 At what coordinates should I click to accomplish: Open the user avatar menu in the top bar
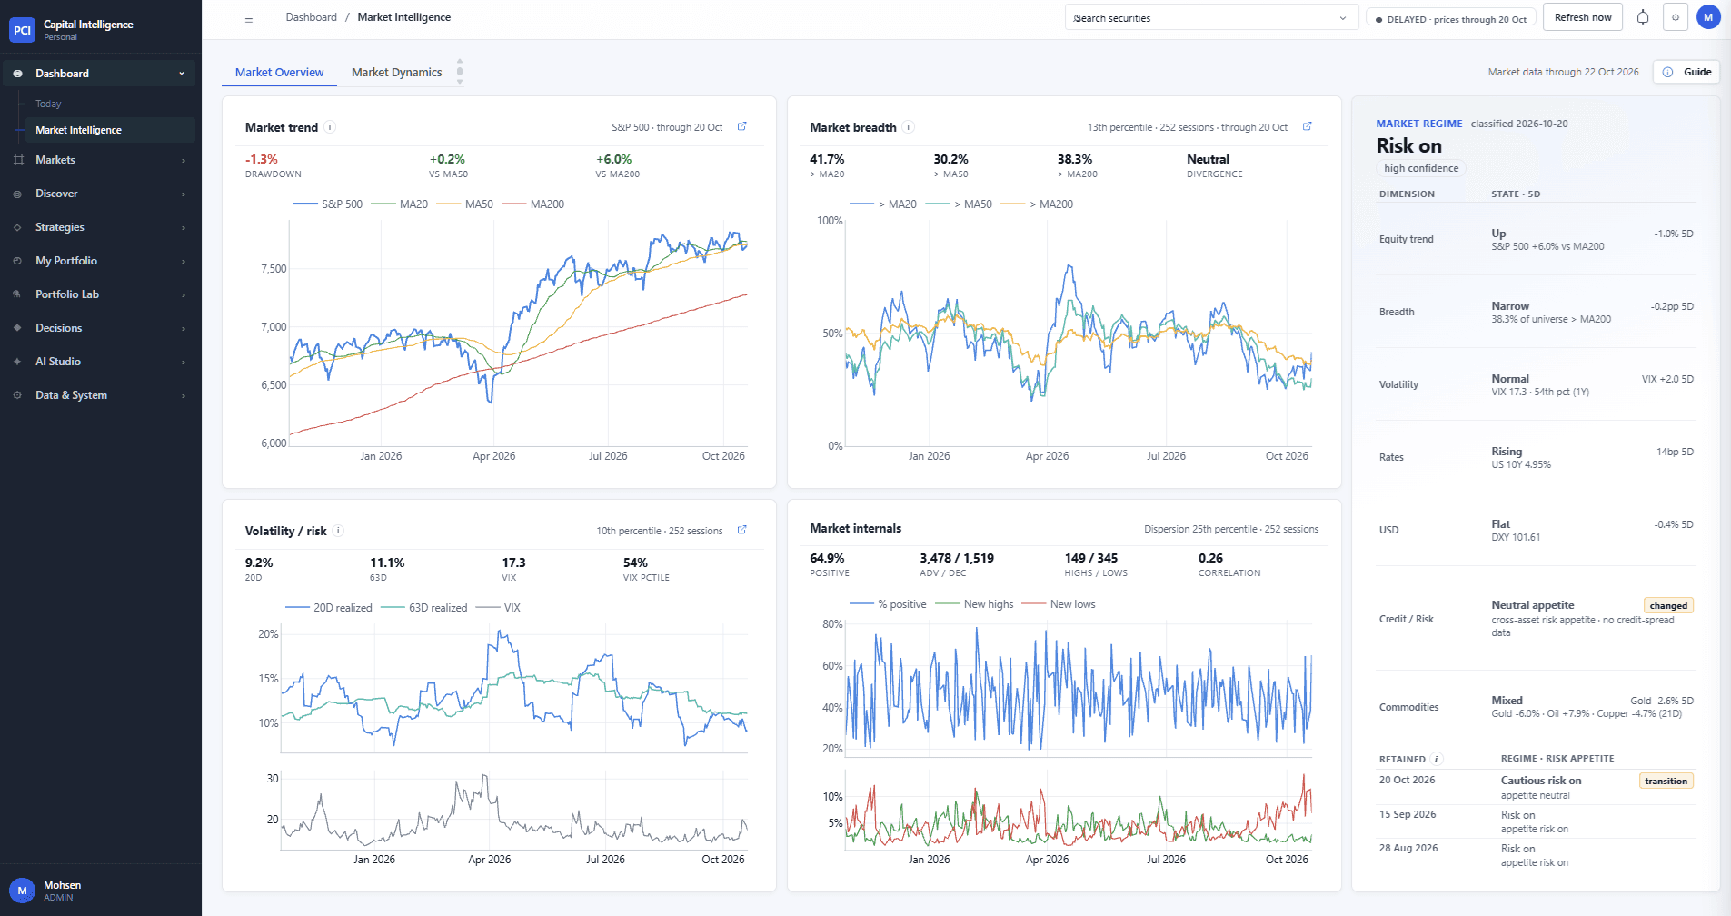(1708, 17)
